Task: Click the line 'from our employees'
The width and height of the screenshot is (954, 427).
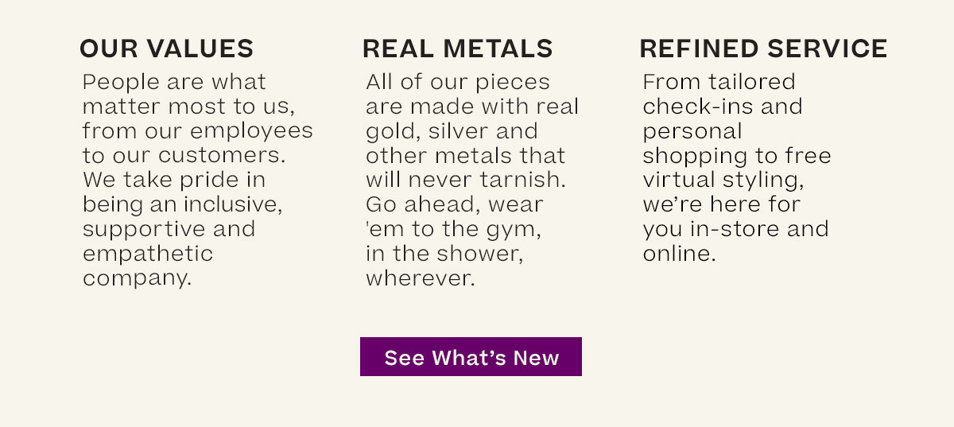Action: [x=197, y=131]
